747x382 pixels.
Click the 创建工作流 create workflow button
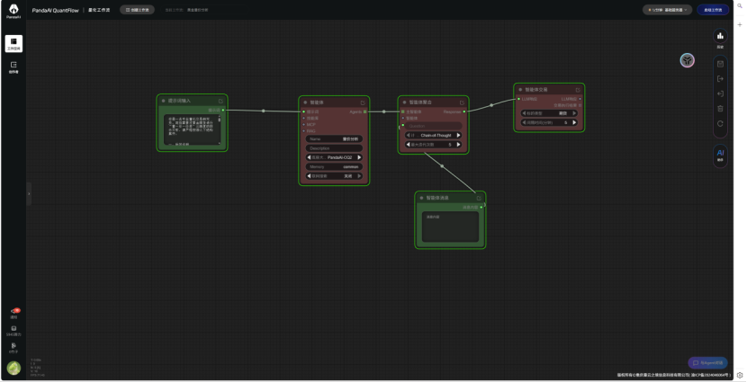[137, 10]
